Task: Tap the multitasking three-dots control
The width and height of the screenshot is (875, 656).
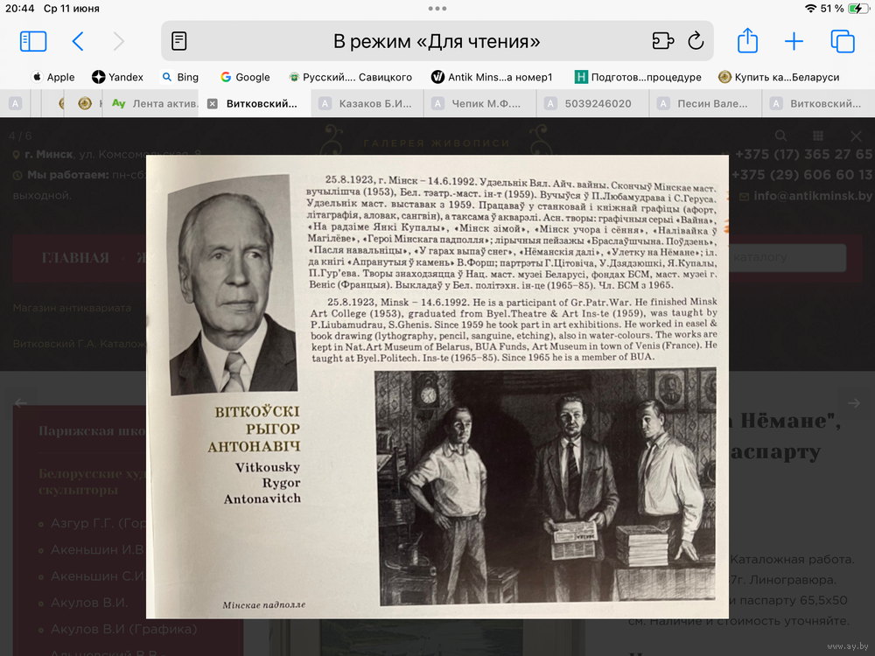Action: 437,9
